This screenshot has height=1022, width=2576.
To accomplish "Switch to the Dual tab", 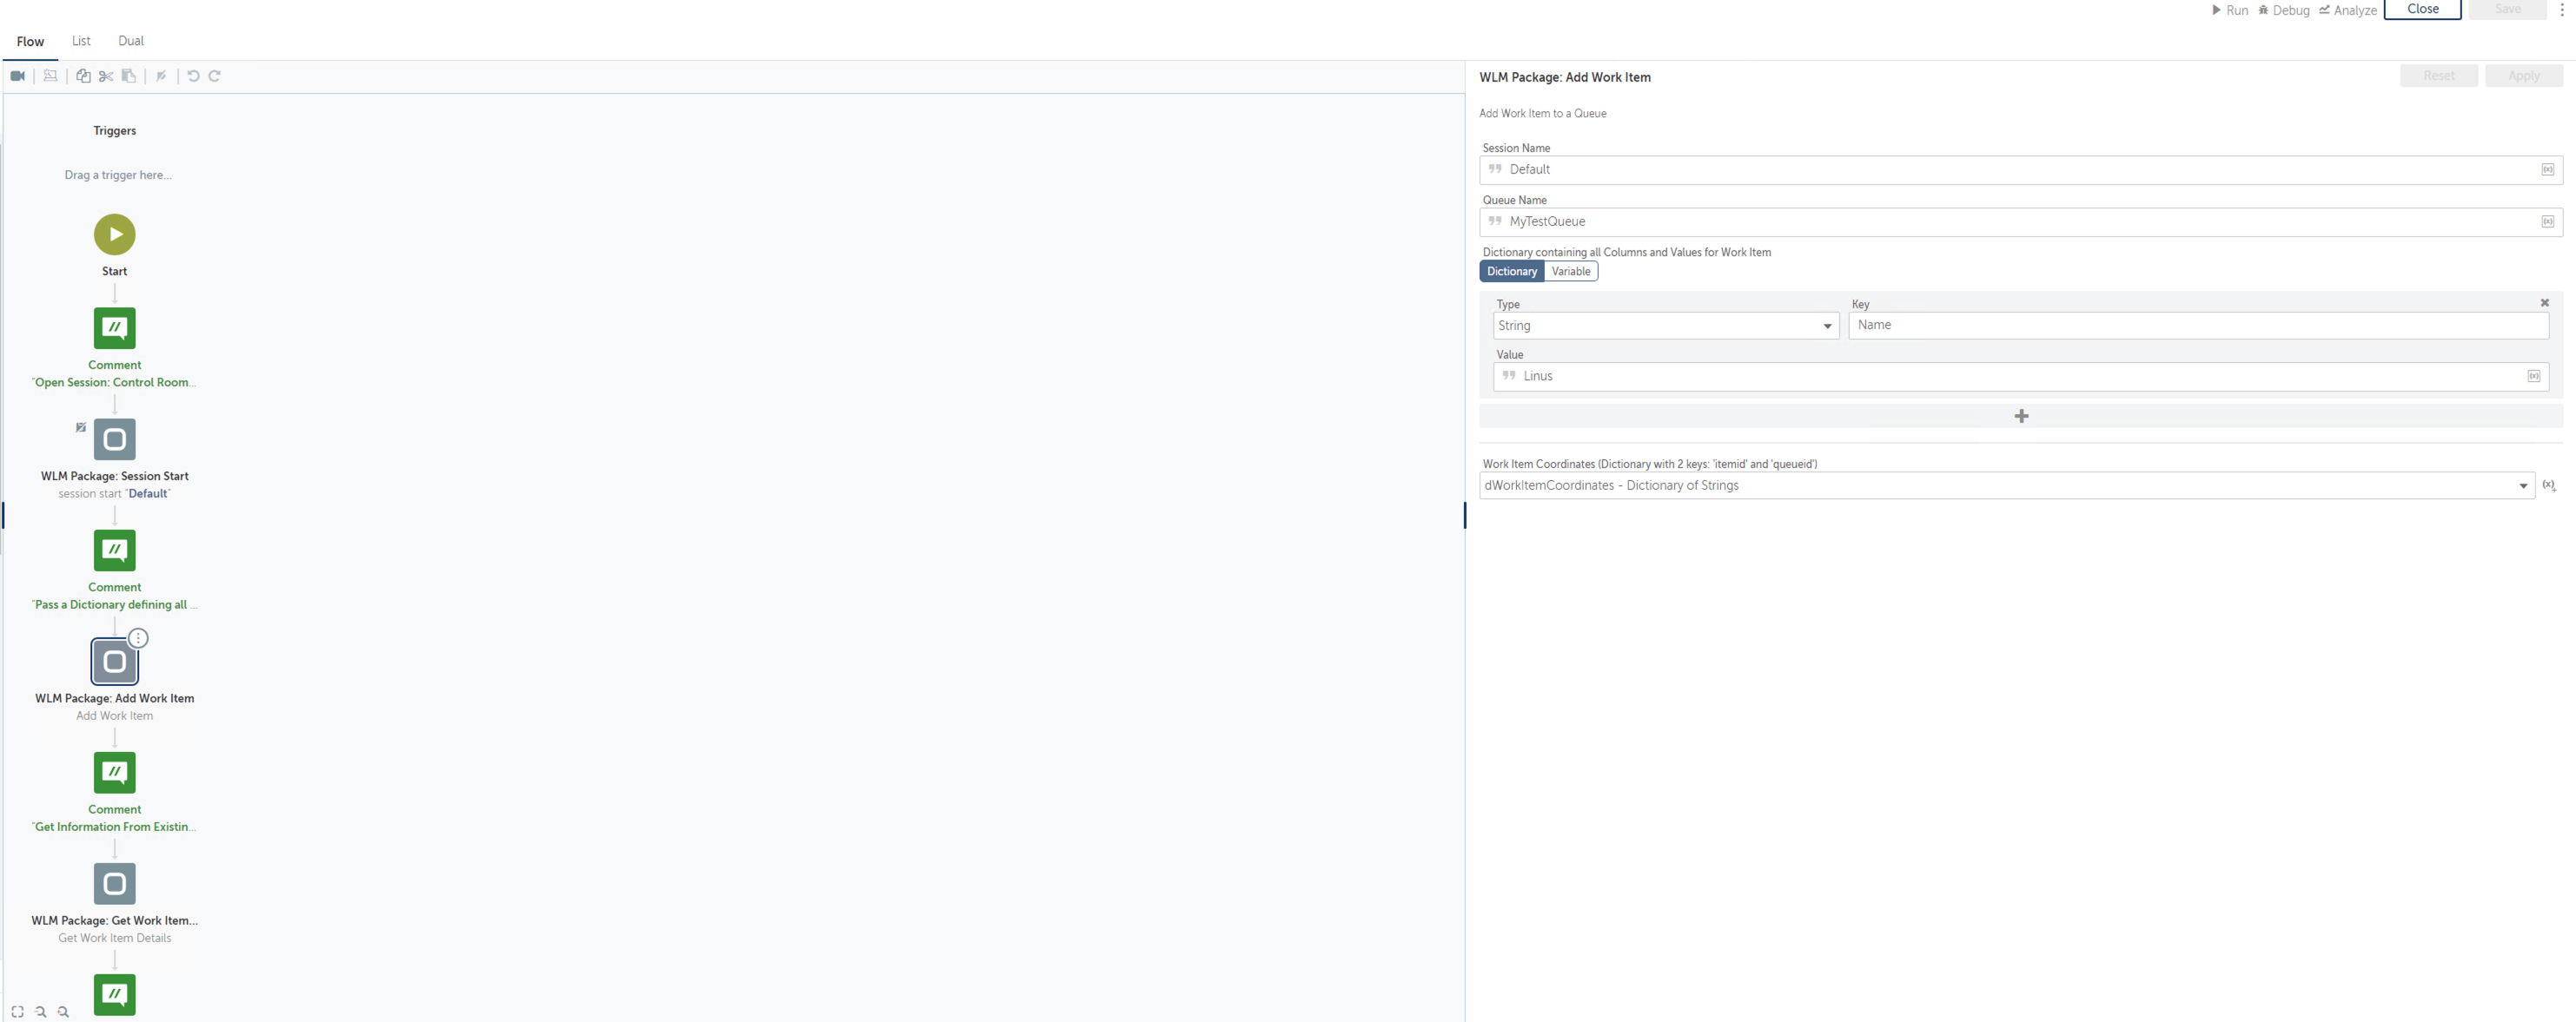I will click(x=131, y=41).
